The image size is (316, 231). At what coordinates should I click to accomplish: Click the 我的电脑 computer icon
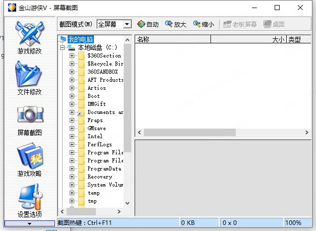pyautogui.click(x=63, y=39)
